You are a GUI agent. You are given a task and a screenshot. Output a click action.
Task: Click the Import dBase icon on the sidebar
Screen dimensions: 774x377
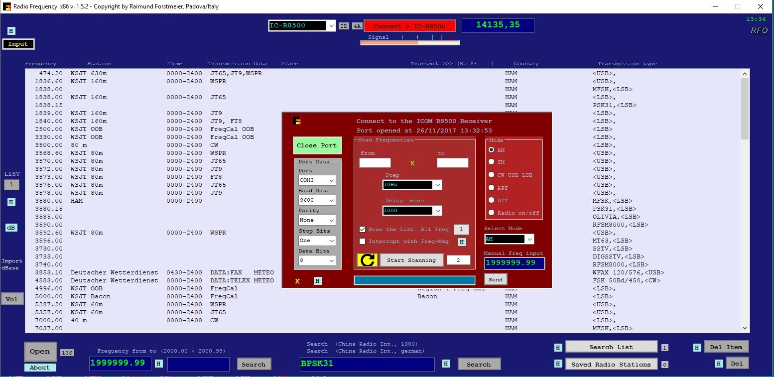click(11, 263)
